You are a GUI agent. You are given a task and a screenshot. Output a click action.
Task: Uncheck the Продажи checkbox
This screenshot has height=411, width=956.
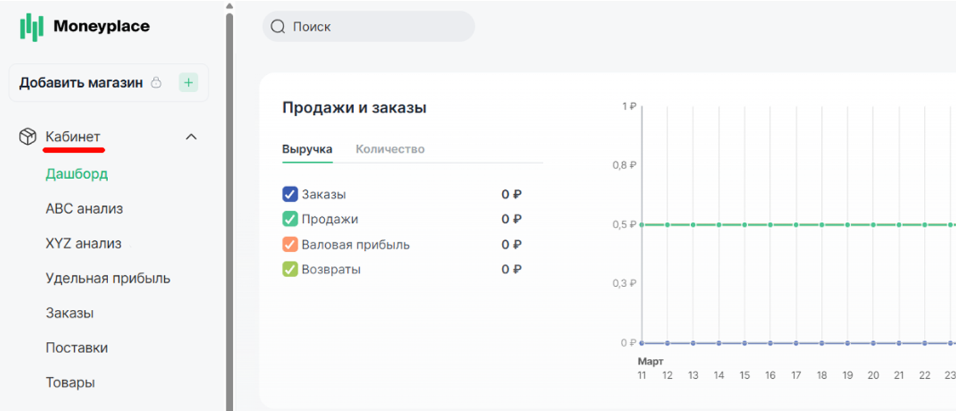(289, 219)
